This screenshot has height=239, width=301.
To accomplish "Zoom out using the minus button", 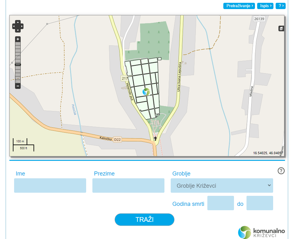I will [18, 86].
